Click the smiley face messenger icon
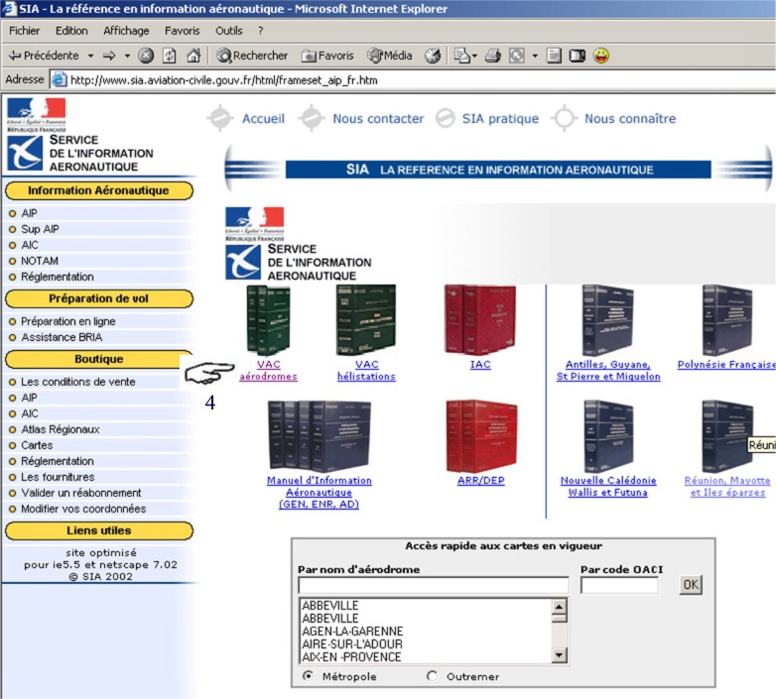This screenshot has width=776, height=699. tap(601, 56)
